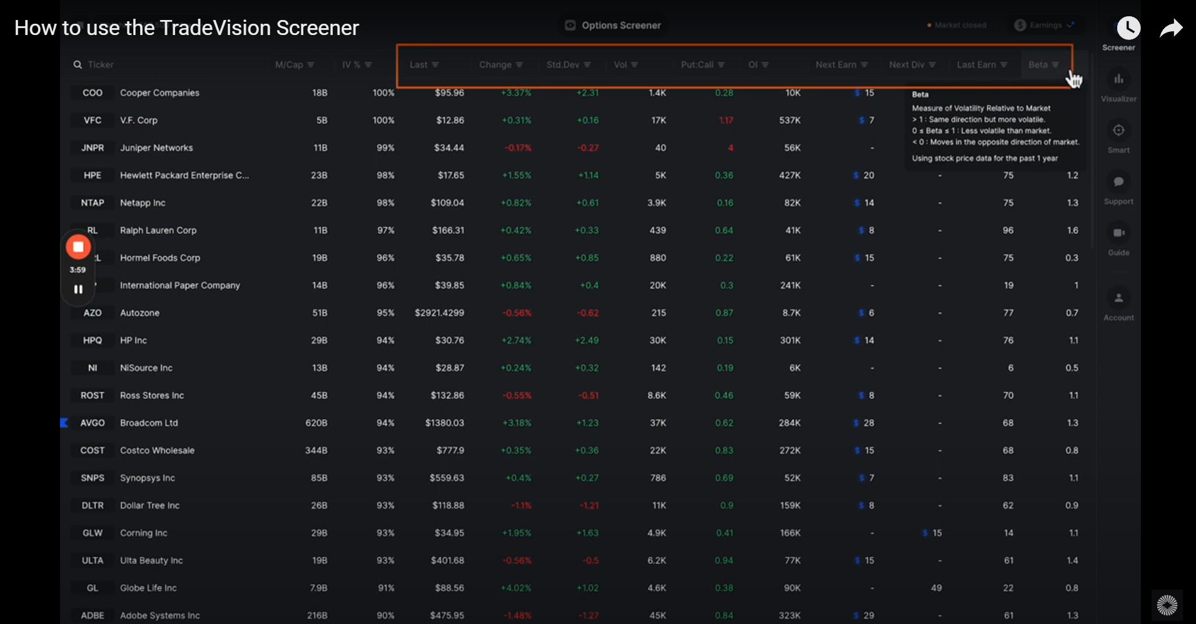Open the Change column filter
This screenshot has width=1196, height=624.
click(x=519, y=64)
